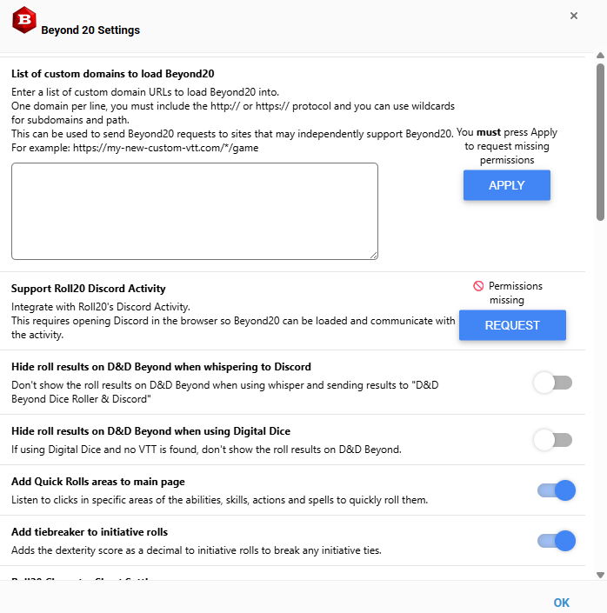Viewport: 607px width, 613px height.
Task: Disable the Add Quick Rolls areas switch
Action: pos(557,490)
